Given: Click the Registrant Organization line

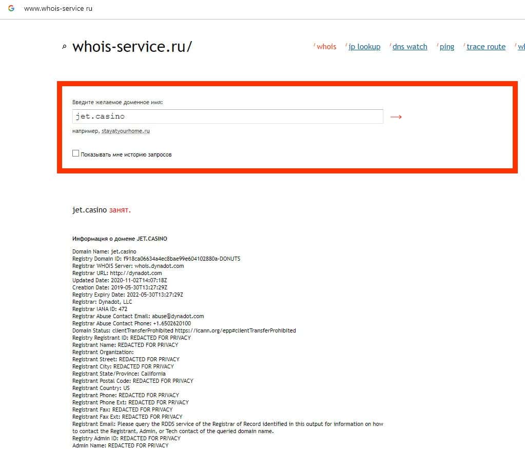Looking at the screenshot, I should [x=103, y=352].
